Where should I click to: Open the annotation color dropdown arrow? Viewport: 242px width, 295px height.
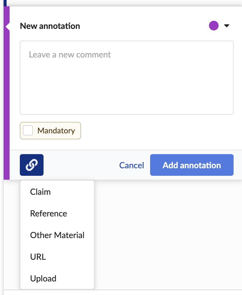coord(227,26)
